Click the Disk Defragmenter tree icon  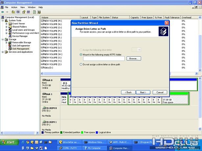(10, 46)
